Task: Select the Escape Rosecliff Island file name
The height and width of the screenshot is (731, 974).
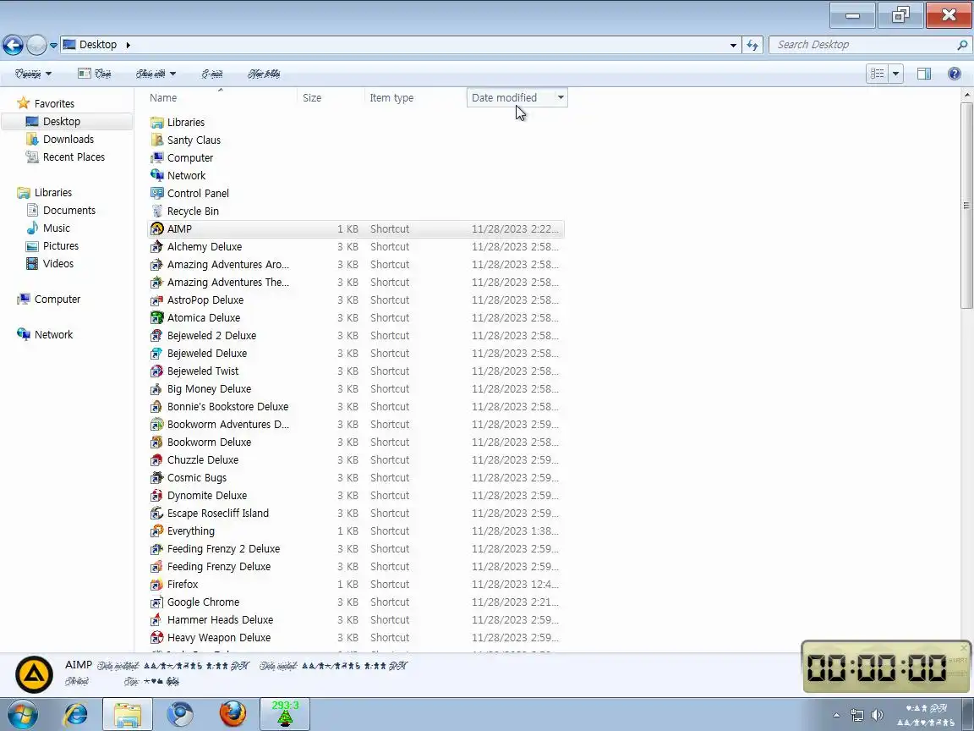Action: tap(218, 514)
